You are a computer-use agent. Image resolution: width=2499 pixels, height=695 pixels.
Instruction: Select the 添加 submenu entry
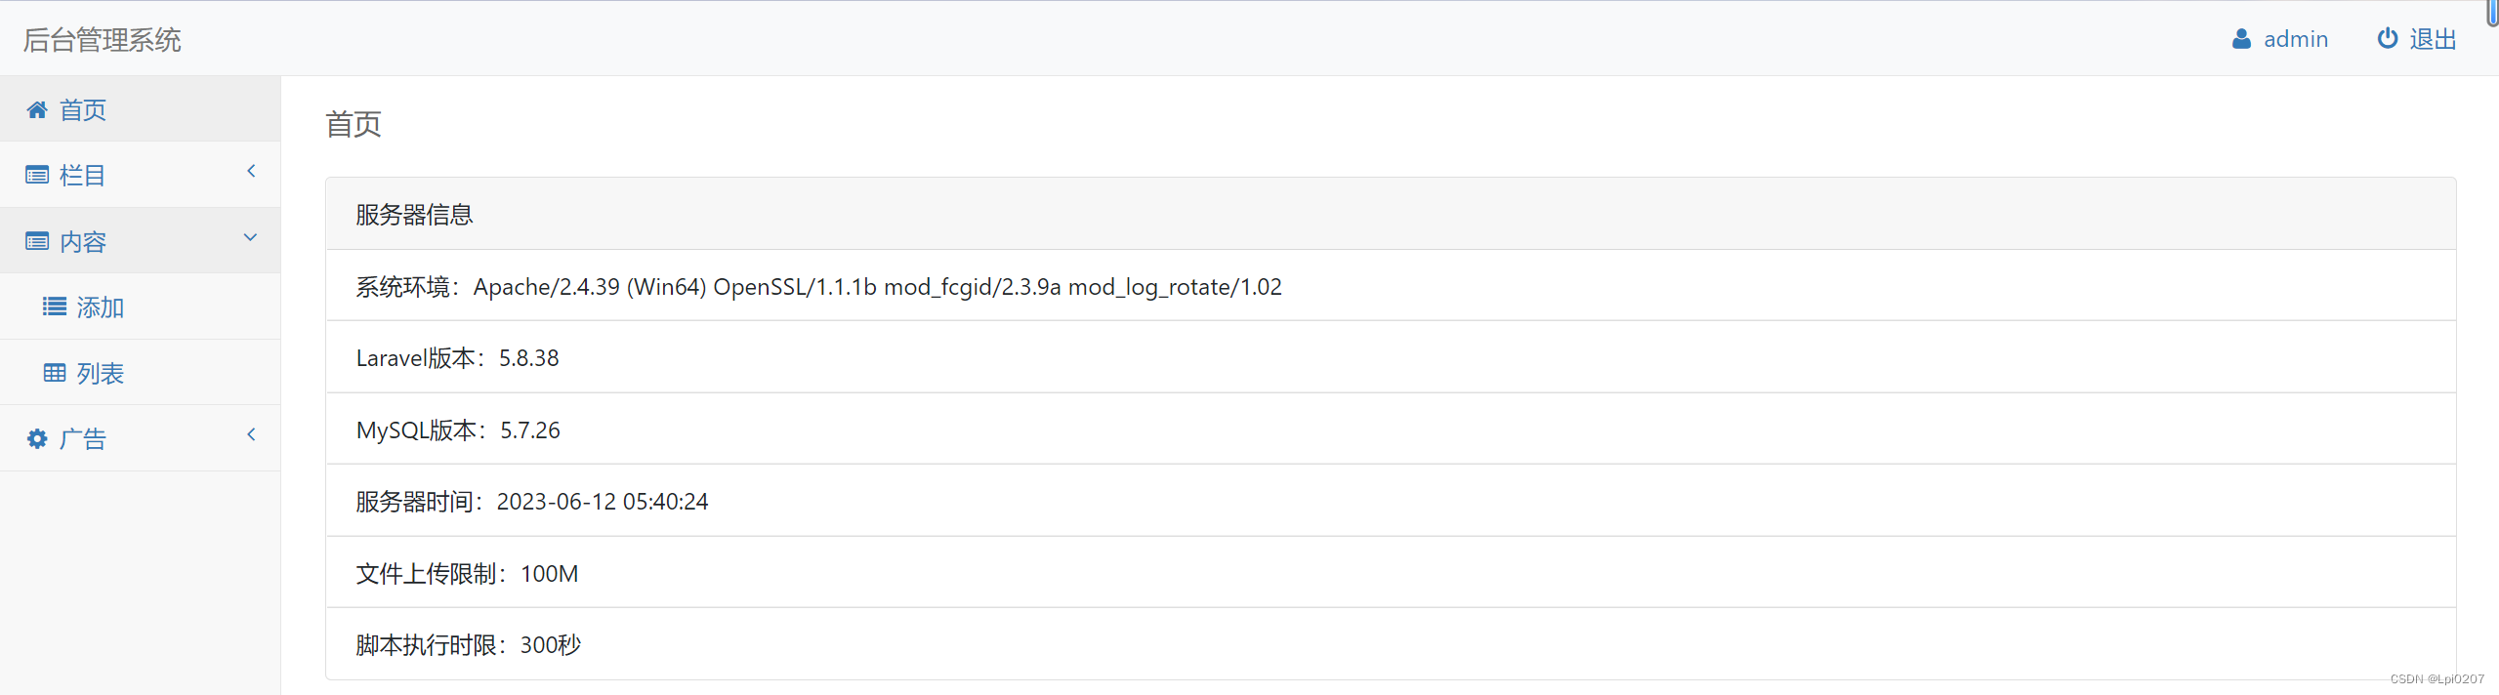tap(141, 307)
